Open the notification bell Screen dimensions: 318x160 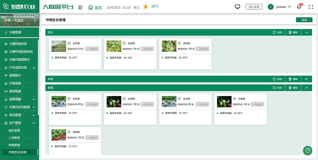click(299, 7)
